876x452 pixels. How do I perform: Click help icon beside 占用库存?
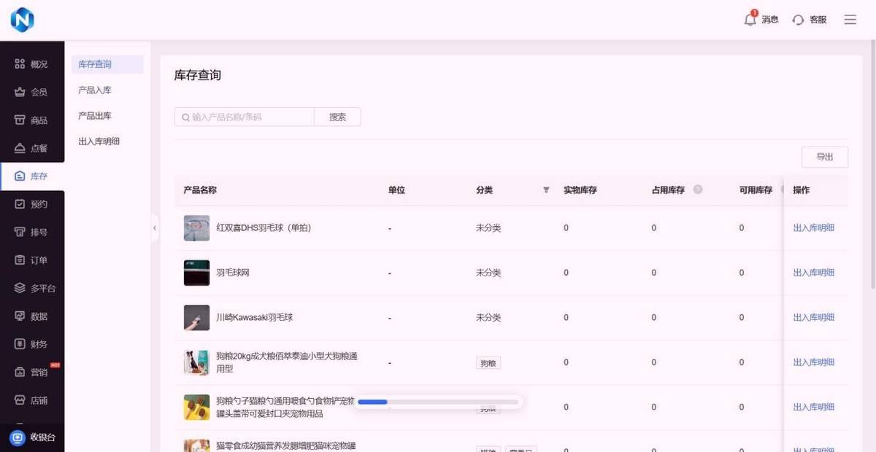click(x=698, y=190)
